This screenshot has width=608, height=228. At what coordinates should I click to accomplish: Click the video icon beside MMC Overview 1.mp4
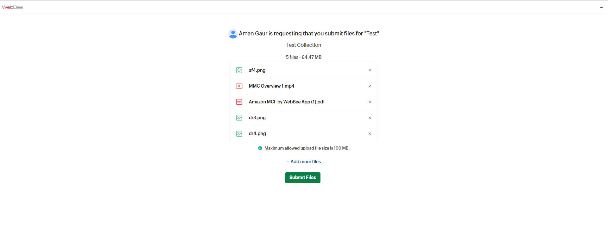[239, 86]
